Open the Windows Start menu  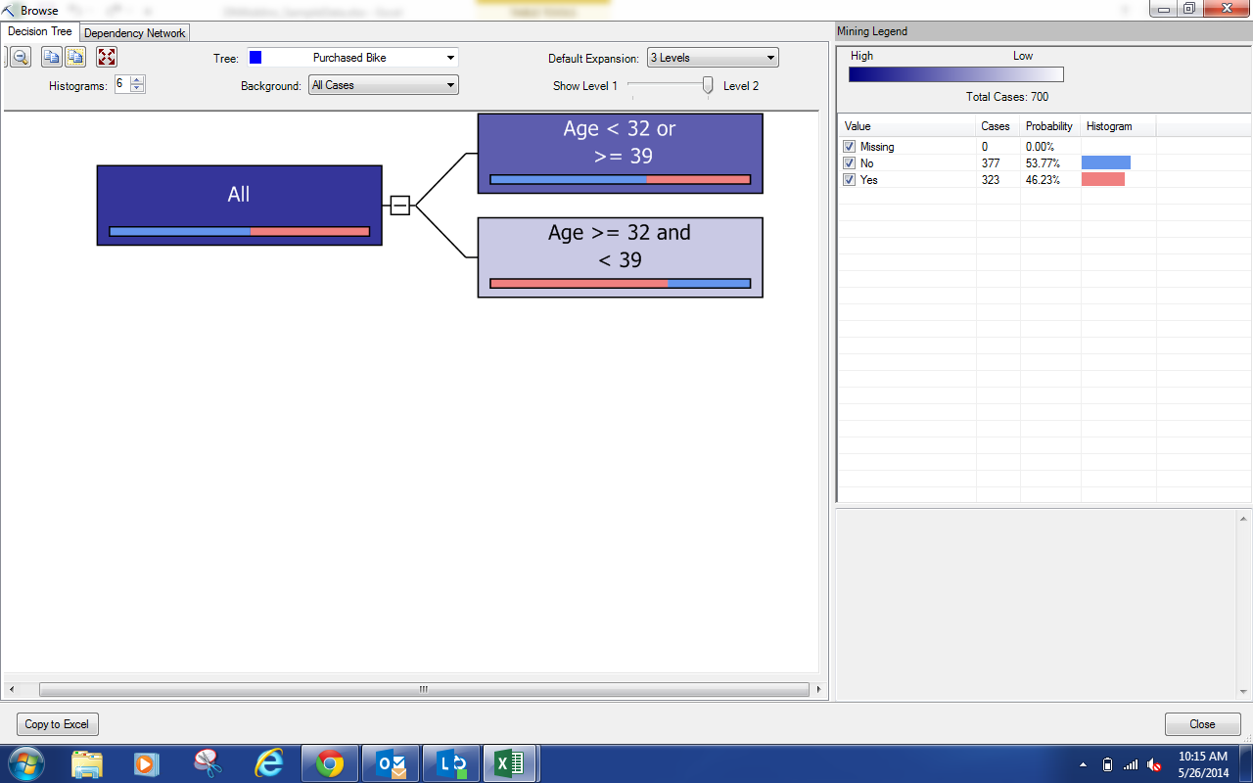click(x=25, y=763)
